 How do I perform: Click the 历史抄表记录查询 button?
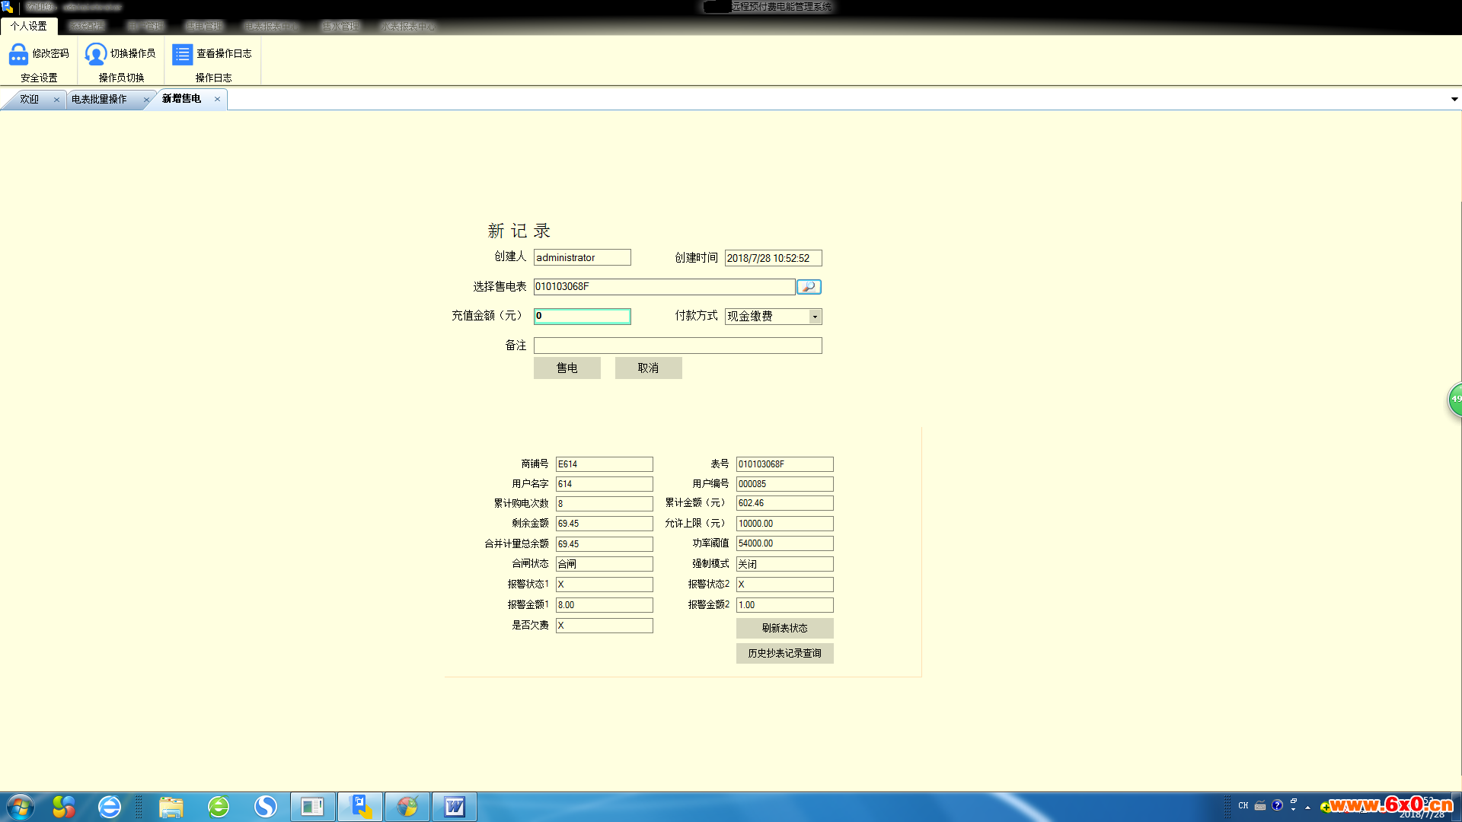click(785, 654)
